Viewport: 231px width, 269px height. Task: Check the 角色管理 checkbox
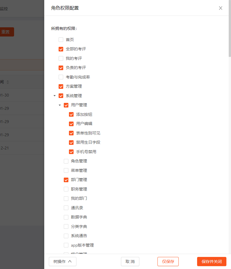click(66, 161)
